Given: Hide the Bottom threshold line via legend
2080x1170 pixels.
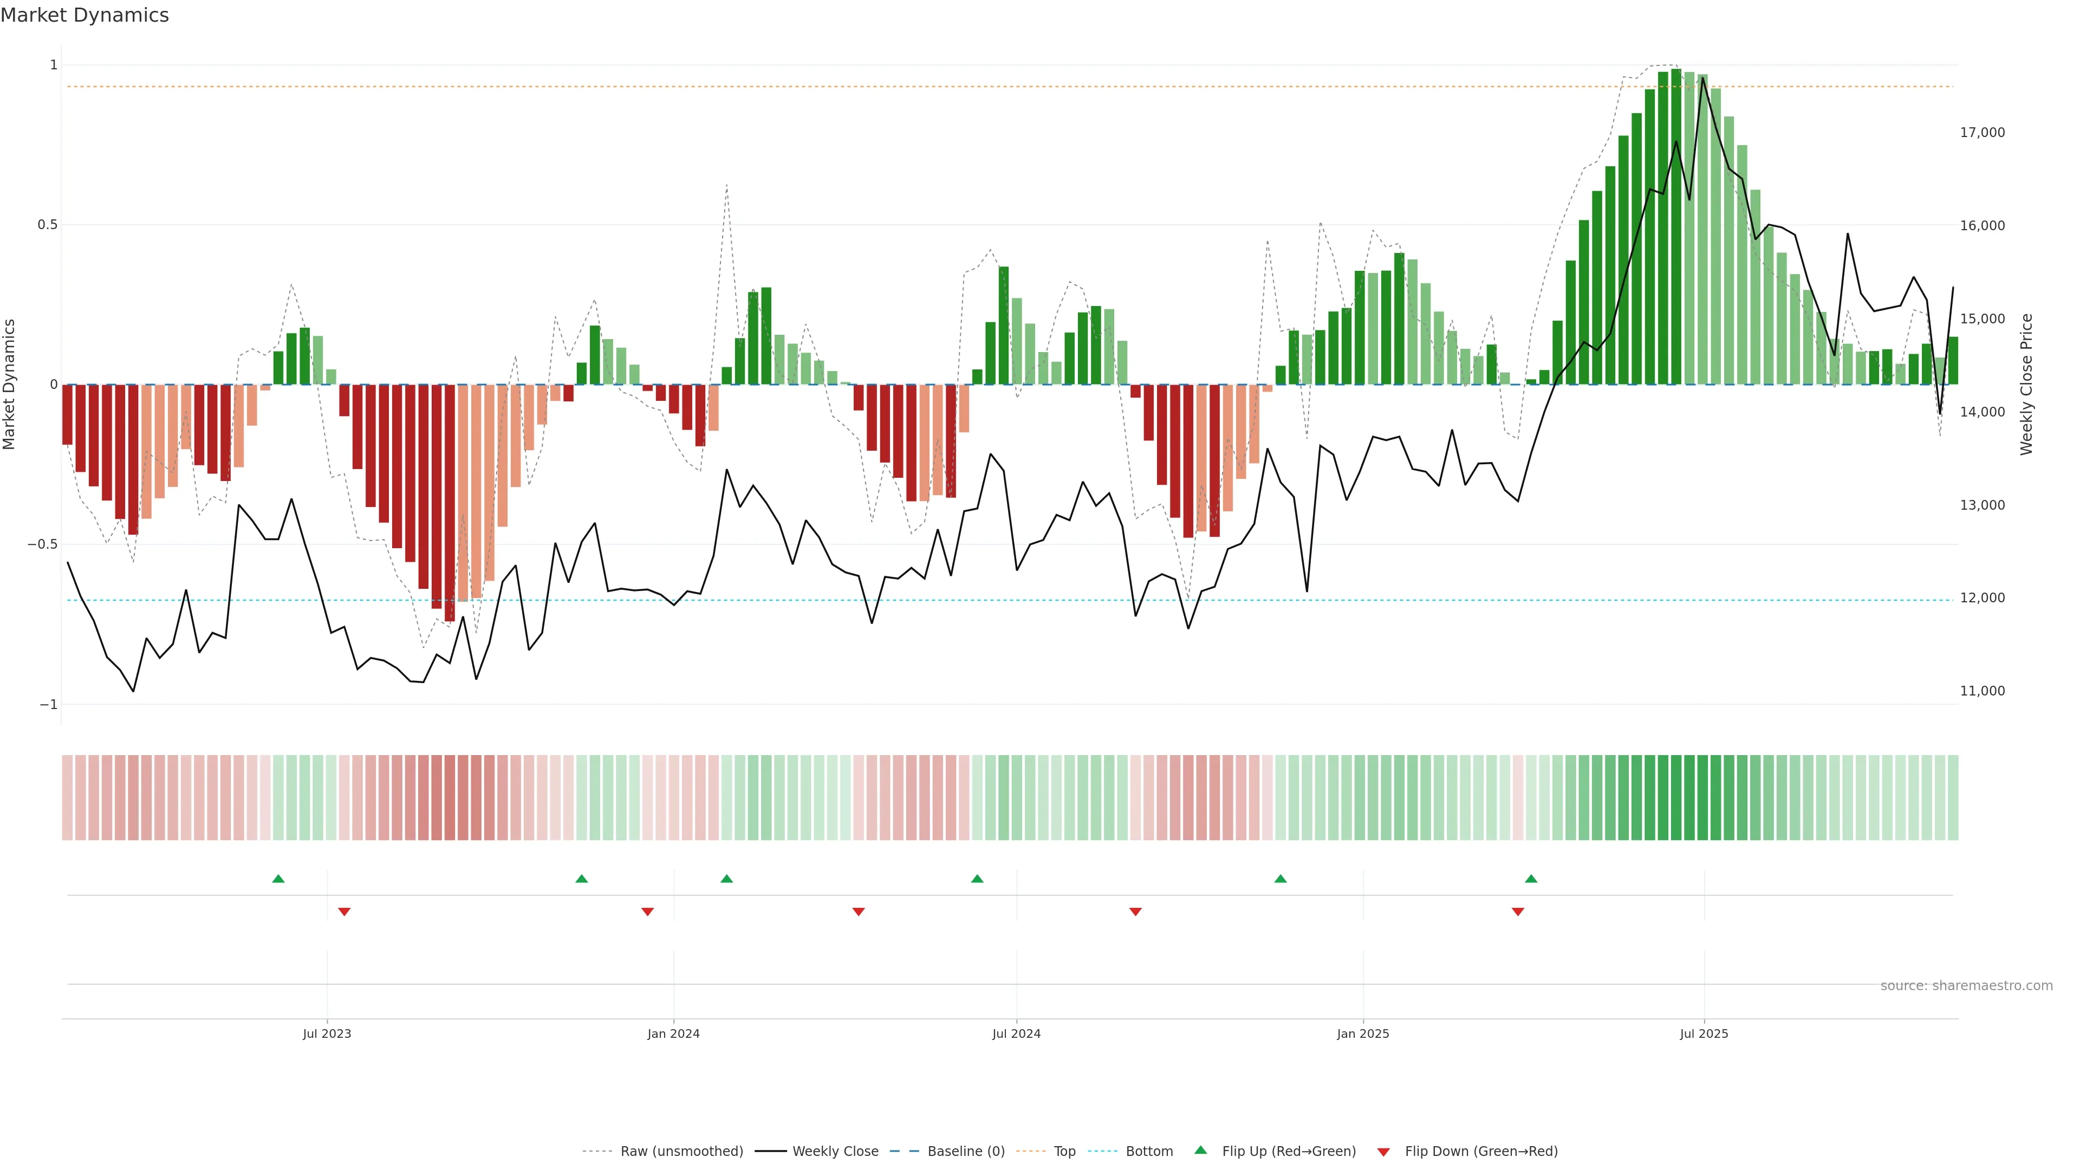Looking at the screenshot, I should coord(1149,1150).
